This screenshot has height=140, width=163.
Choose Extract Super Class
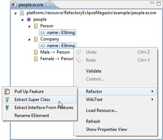(x=40, y=100)
